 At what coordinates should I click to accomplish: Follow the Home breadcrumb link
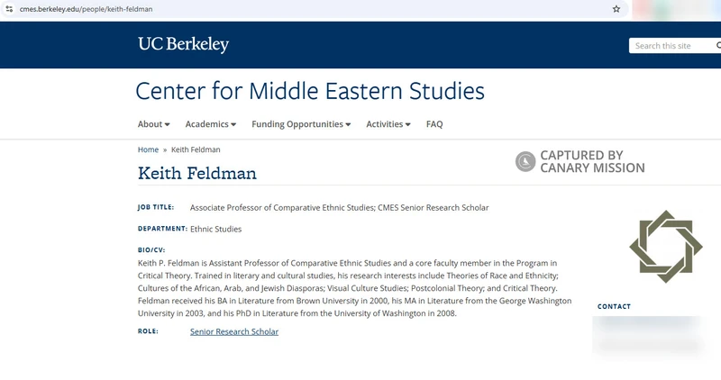pyautogui.click(x=148, y=149)
